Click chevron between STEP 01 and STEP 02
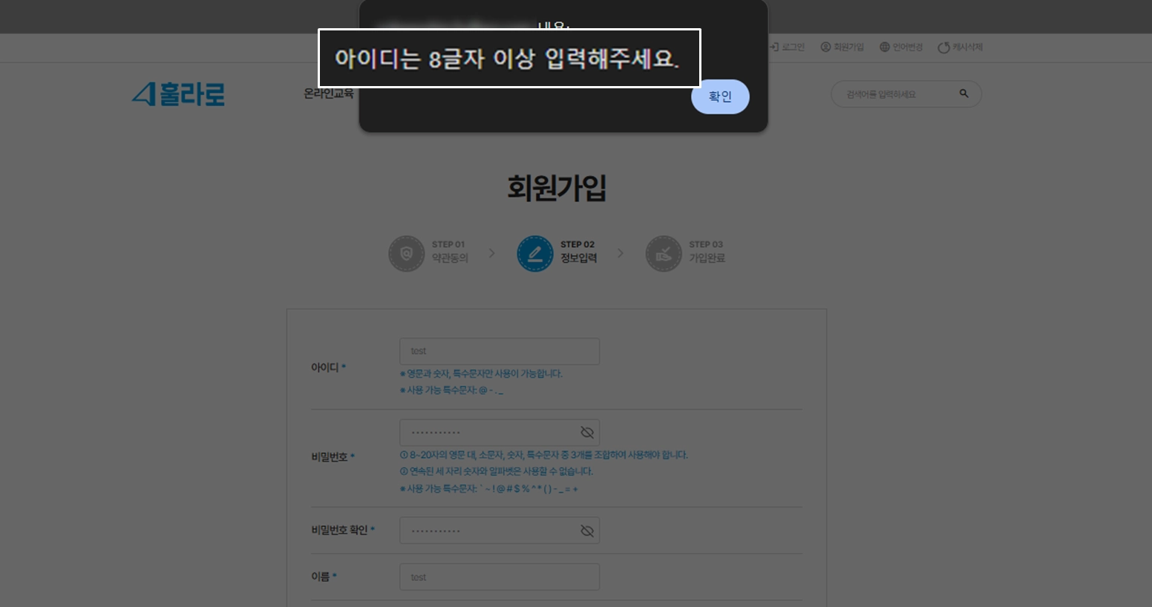 tap(491, 253)
